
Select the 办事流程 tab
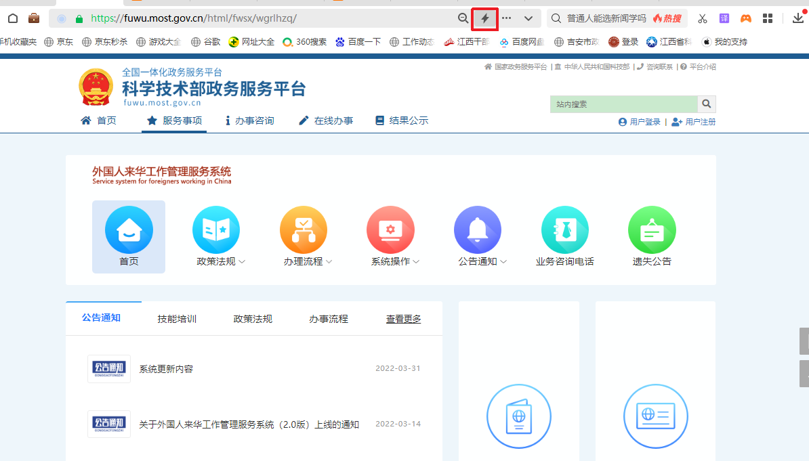point(329,319)
